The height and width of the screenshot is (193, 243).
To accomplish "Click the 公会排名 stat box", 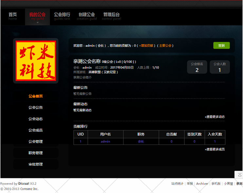I will 197,67.
